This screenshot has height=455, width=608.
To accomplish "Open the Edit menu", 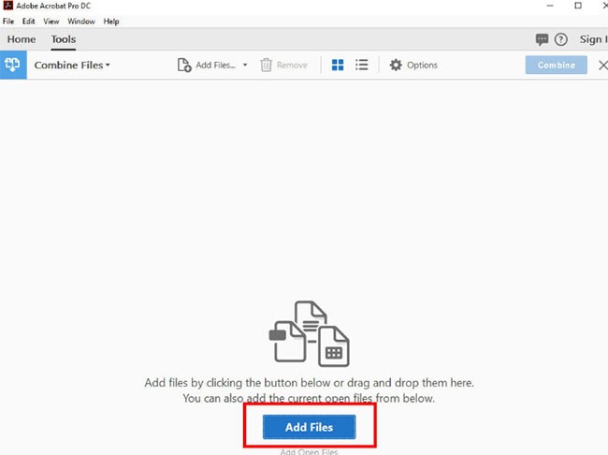I will pyautogui.click(x=29, y=21).
